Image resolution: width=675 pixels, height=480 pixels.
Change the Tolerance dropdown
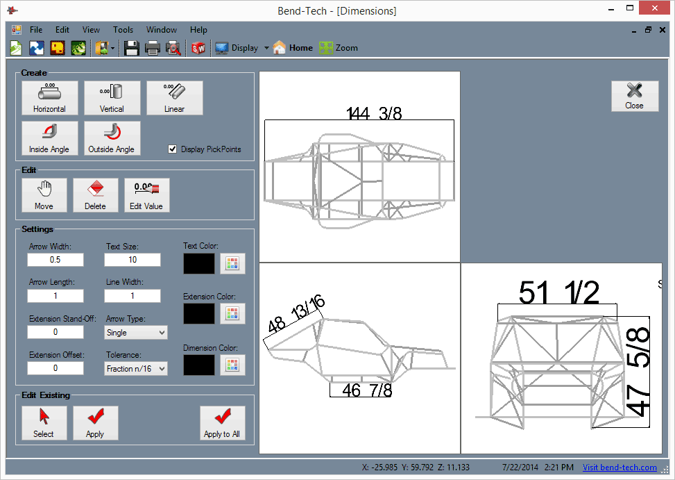pos(135,368)
